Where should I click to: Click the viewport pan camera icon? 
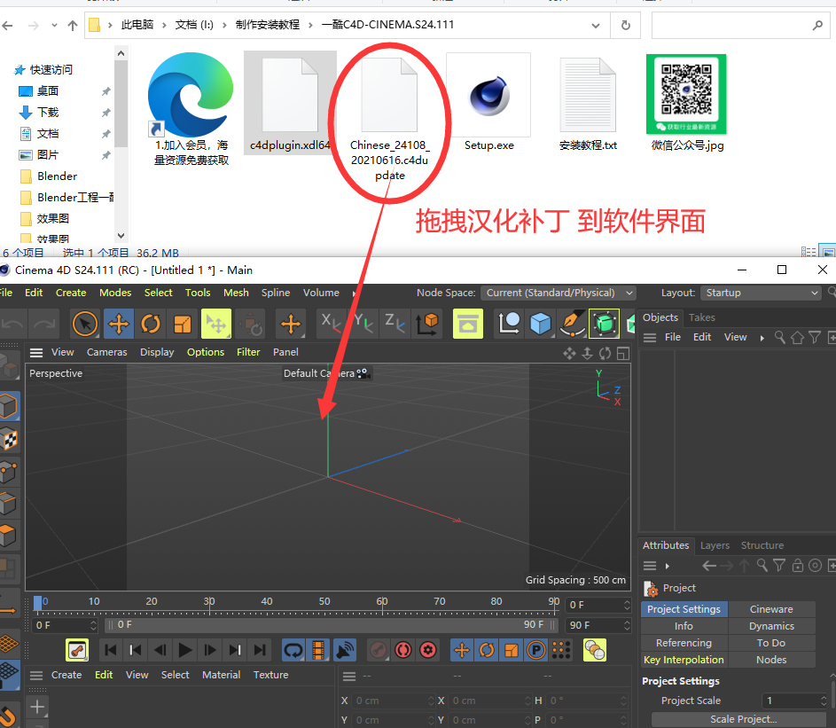coord(569,353)
